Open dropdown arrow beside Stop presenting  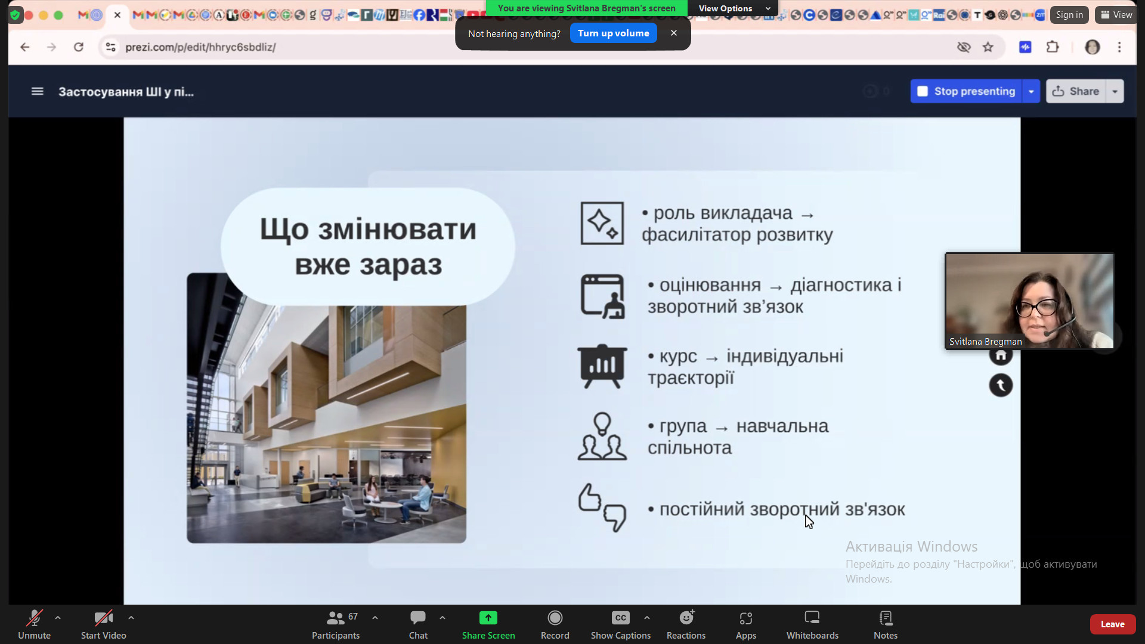[1031, 91]
